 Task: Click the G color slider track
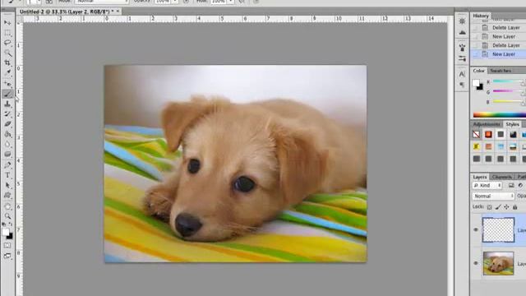click(x=508, y=91)
